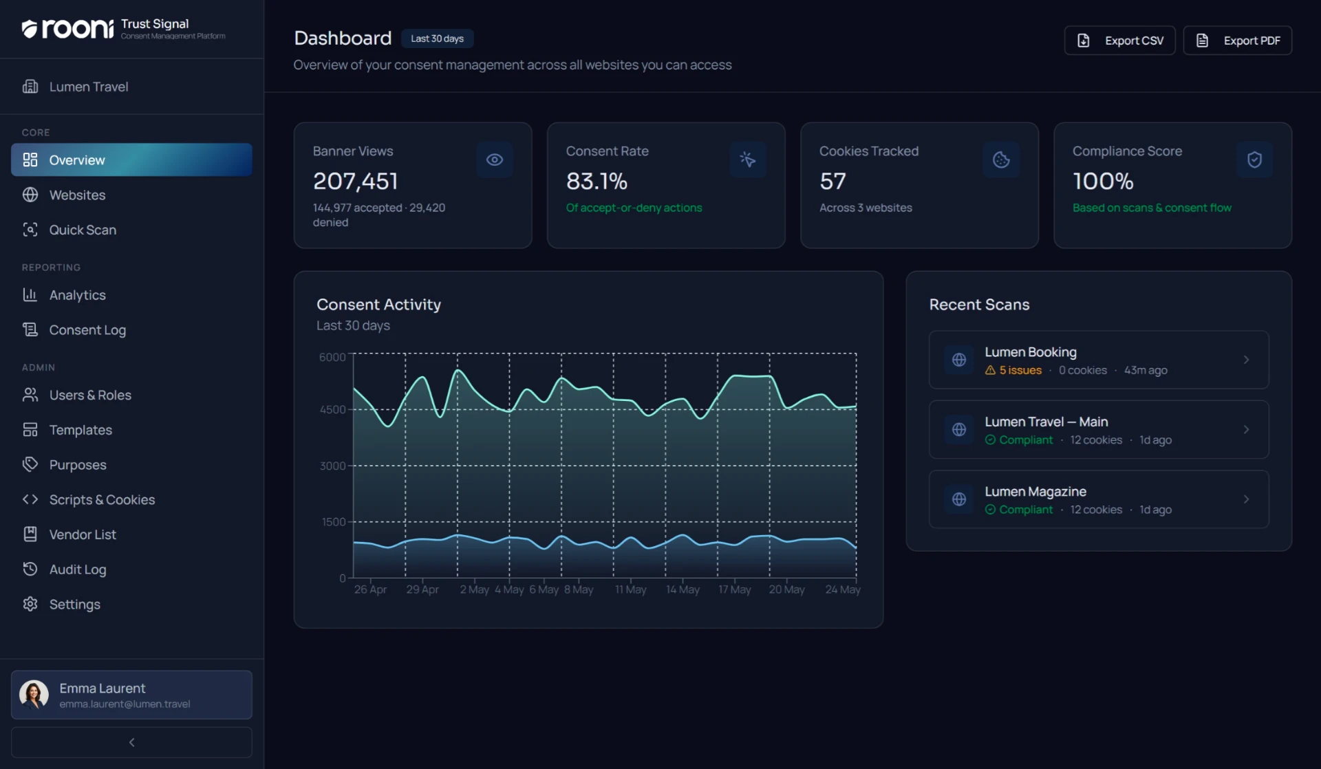Click the Lumen Travel organization building icon
1321x769 pixels.
coord(30,87)
